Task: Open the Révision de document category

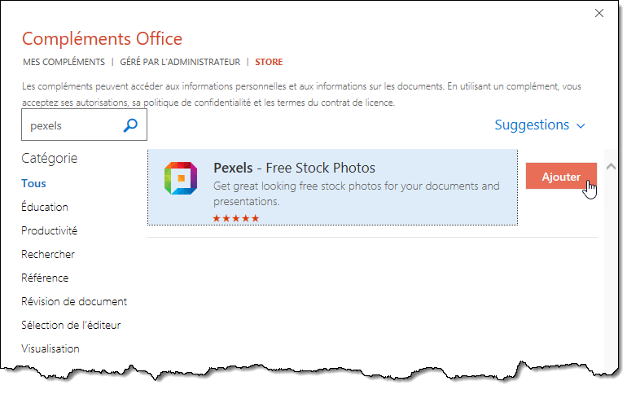Action: pos(74,301)
